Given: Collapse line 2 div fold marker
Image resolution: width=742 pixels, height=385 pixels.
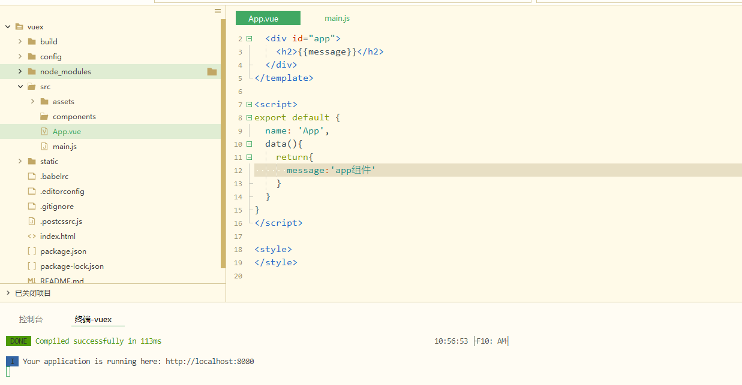Looking at the screenshot, I should click(249, 38).
